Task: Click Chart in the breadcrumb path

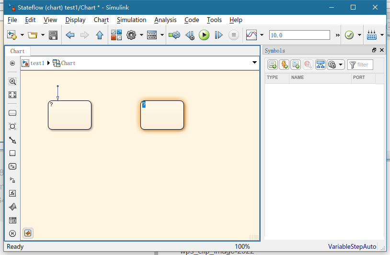Action: click(x=68, y=63)
